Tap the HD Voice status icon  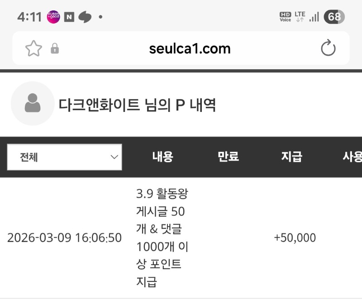tap(285, 17)
